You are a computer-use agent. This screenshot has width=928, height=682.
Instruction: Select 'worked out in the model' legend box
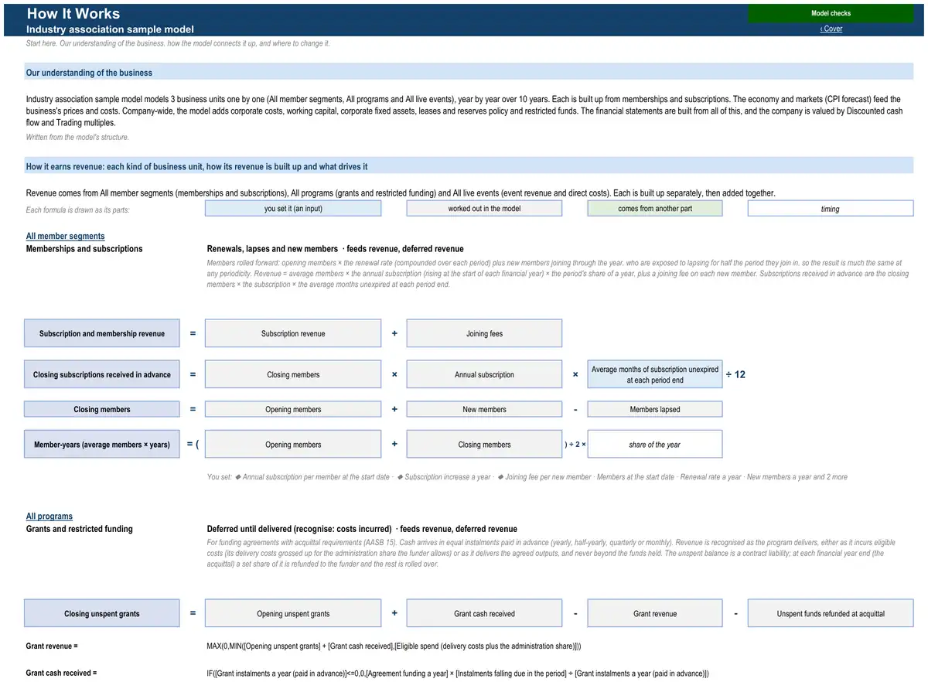pos(484,209)
